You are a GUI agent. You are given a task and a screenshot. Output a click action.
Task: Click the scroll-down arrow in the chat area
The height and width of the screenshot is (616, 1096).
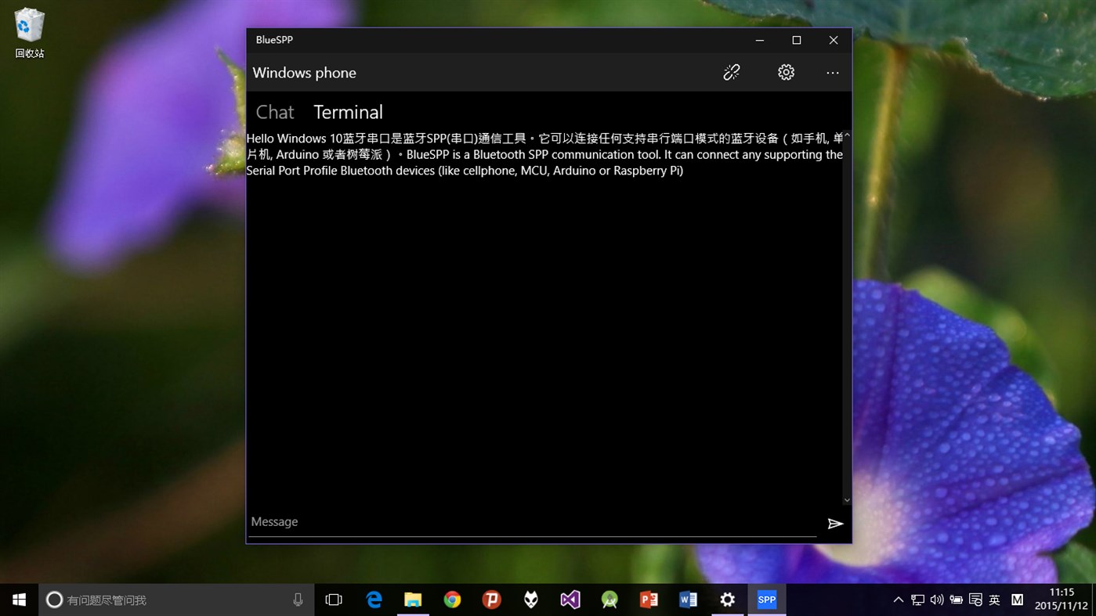click(847, 499)
